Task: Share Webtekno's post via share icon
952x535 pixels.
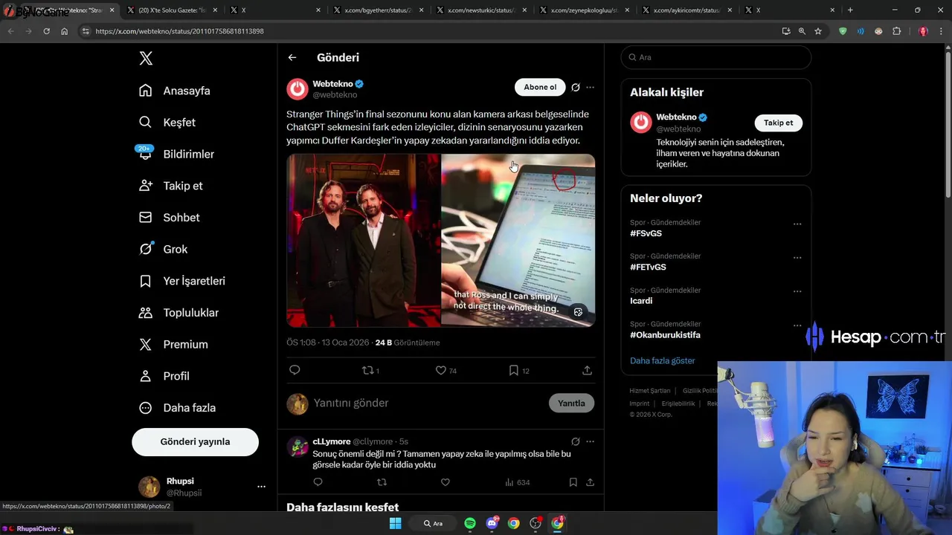Action: [587, 370]
